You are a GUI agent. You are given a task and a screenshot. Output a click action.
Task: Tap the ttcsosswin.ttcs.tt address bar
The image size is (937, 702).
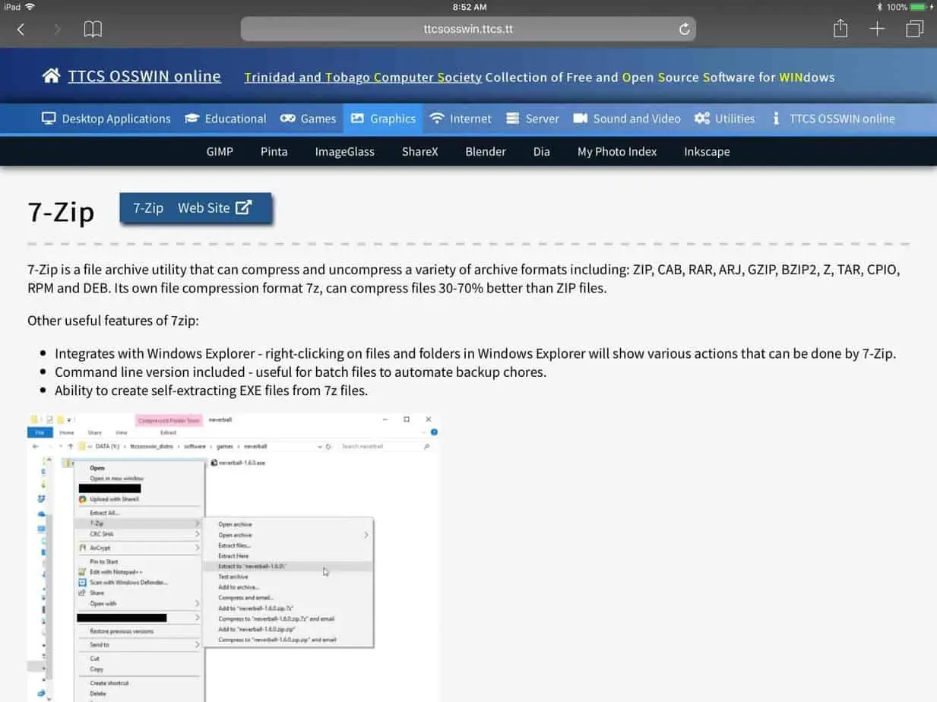point(467,30)
